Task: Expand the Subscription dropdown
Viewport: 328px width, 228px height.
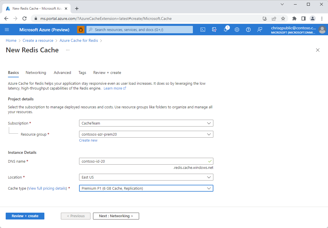Action: click(146, 123)
